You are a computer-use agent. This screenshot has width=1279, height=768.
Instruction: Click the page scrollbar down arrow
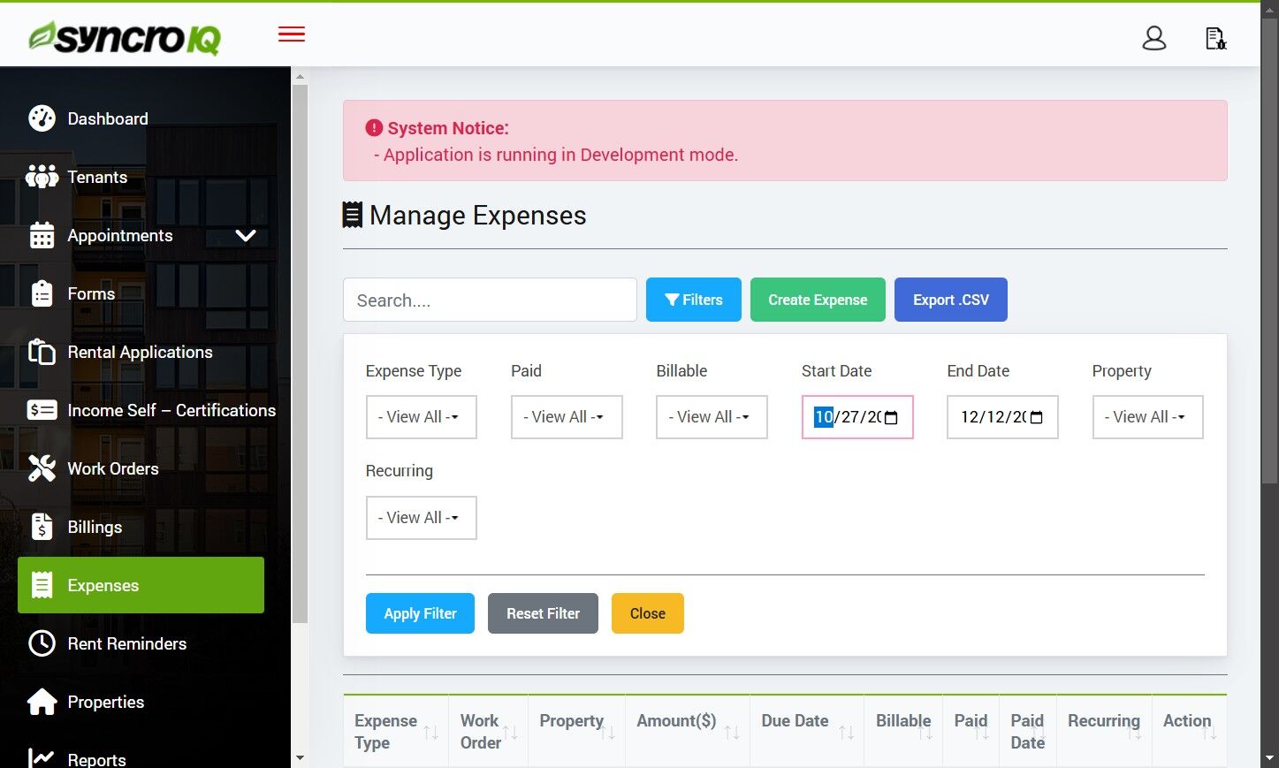[1270, 758]
